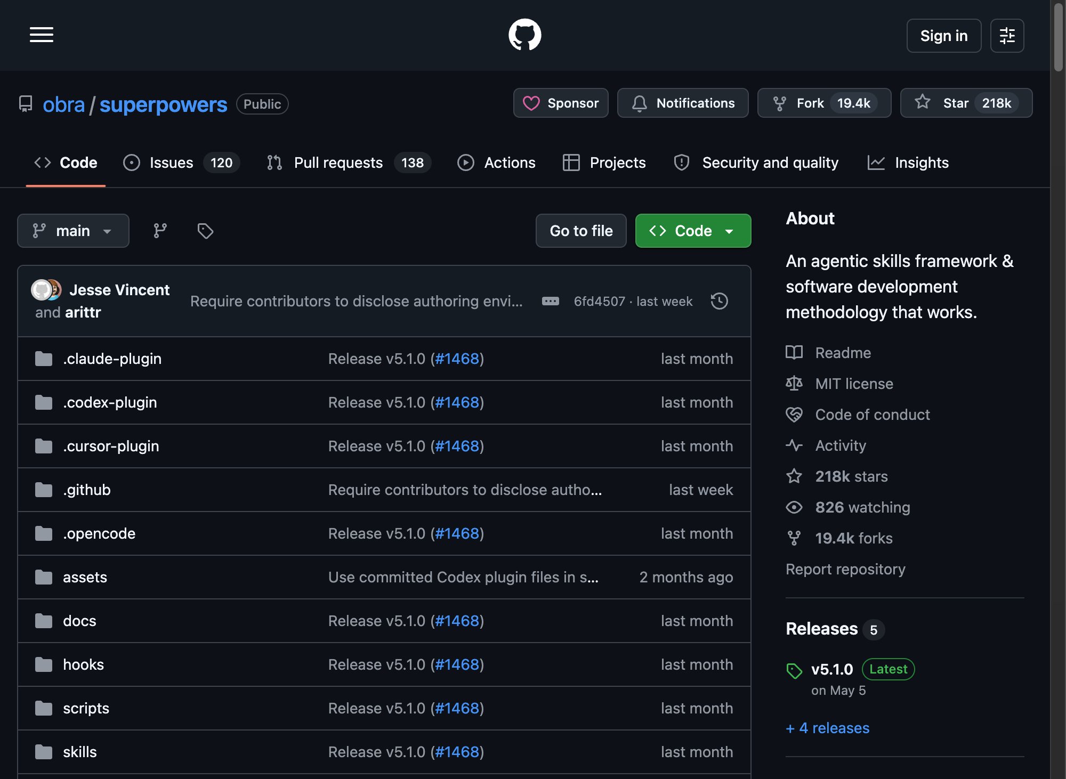1066x779 pixels.
Task: Open the Pull requests tab
Action: [x=349, y=163]
